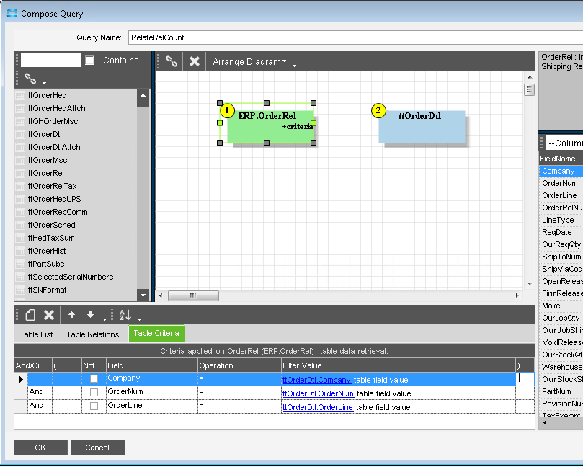Open the ttOrderDtl.Company filter link
Screen dimensions: 583x467
316,380
